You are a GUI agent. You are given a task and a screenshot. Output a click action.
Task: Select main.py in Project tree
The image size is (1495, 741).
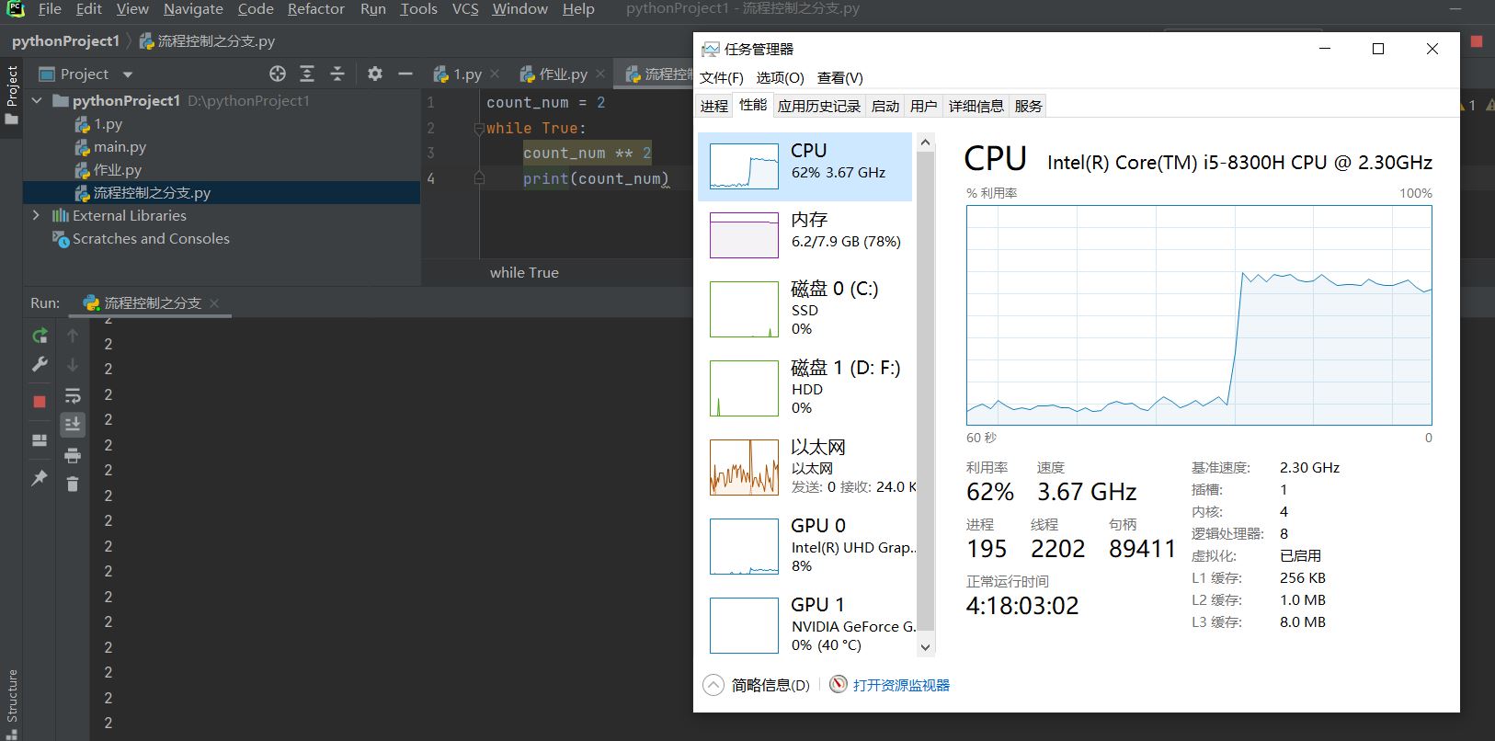pyautogui.click(x=120, y=147)
